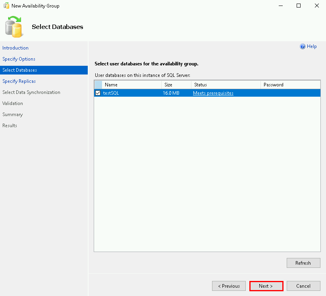
Task: Click the highlighted Select Databases step
Action: (x=19, y=70)
